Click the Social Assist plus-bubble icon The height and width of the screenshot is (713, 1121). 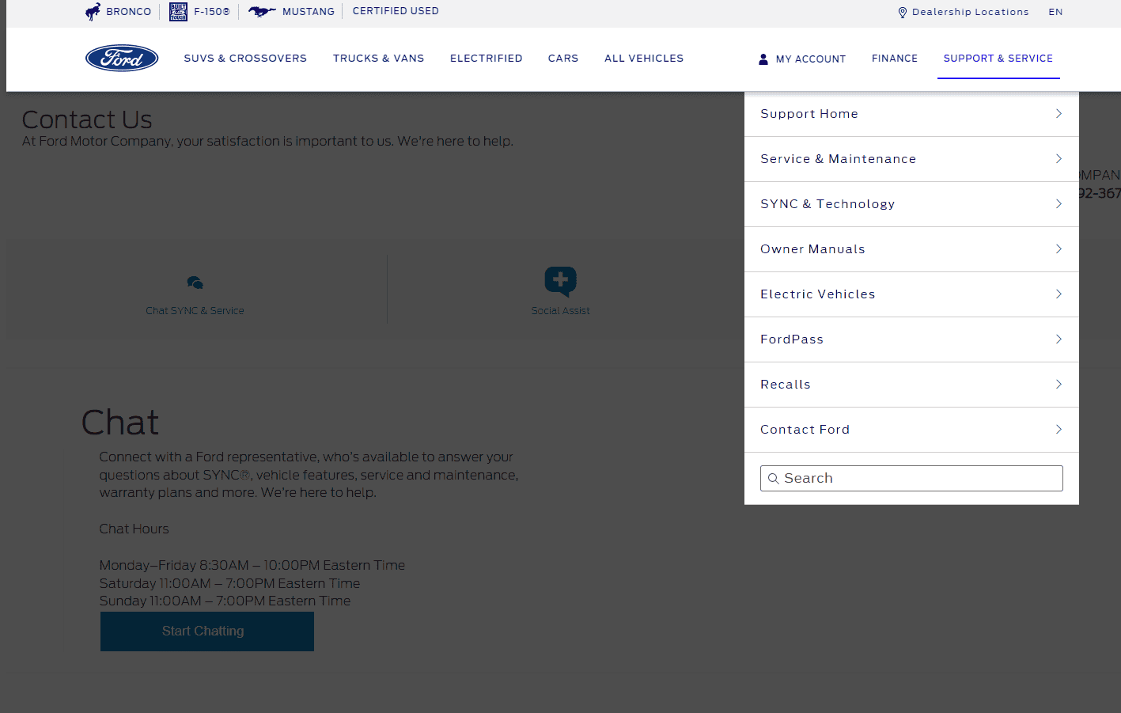click(561, 282)
